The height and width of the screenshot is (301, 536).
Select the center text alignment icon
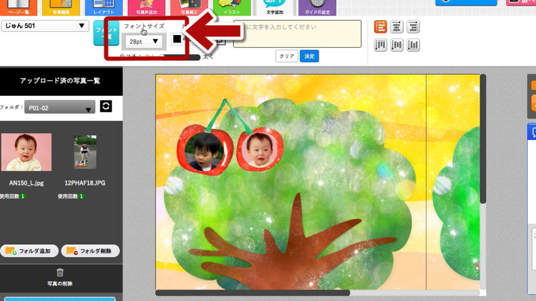coord(397,27)
